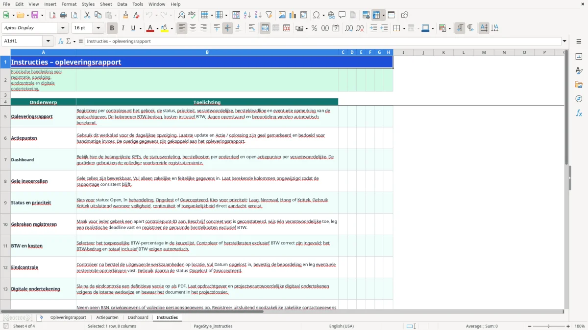Toggle Align Left button
This screenshot has height=330, width=588.
click(x=182, y=28)
